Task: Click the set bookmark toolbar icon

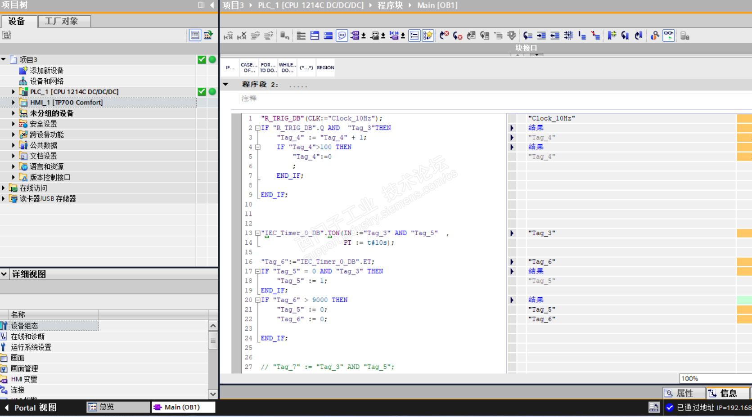Action: tap(612, 36)
